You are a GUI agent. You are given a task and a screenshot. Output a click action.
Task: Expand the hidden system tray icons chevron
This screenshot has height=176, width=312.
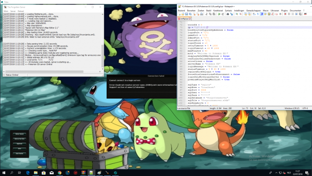point(276,173)
